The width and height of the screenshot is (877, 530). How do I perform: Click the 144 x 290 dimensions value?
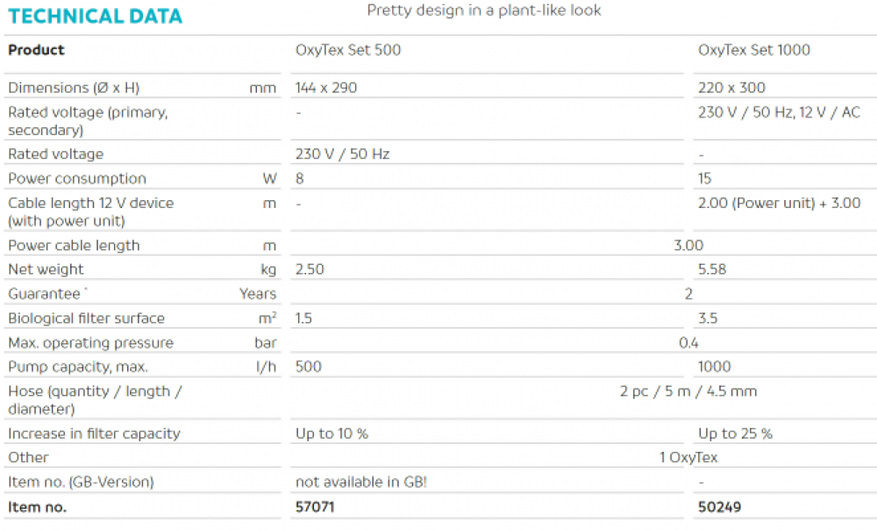point(326,88)
